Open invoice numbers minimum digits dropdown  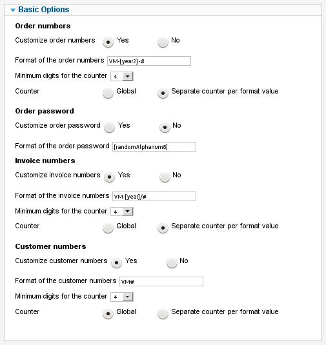tap(122, 212)
